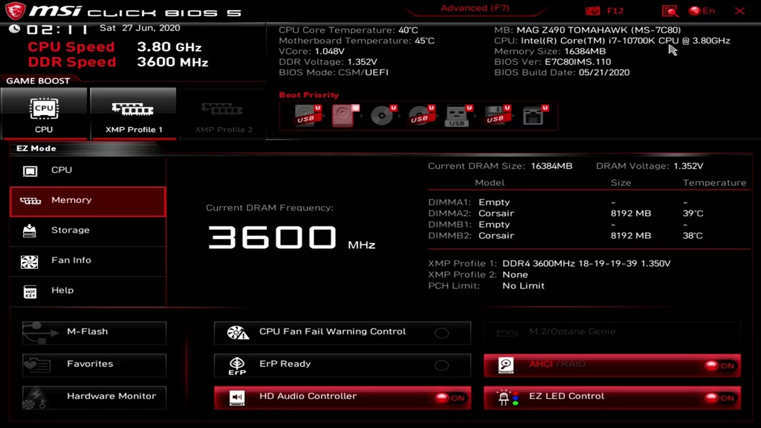Viewport: 761px width, 428px height.
Task: Click the XMP Profile 1 DDR4 3600MHz timings line
Action: 549,264
